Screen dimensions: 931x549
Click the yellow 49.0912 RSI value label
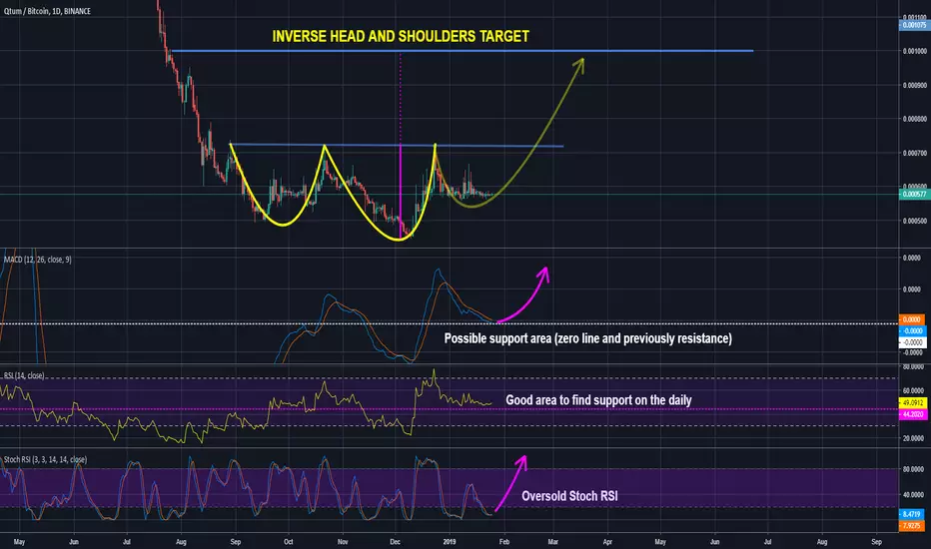(913, 403)
